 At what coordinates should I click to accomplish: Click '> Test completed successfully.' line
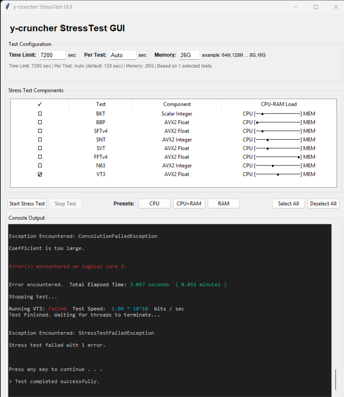coord(54,381)
